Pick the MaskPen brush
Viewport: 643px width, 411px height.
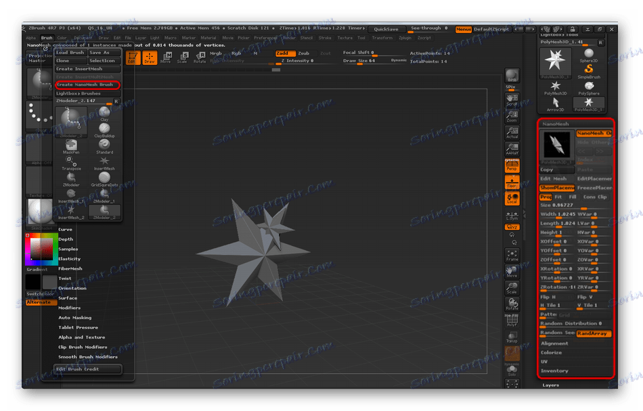point(71,145)
